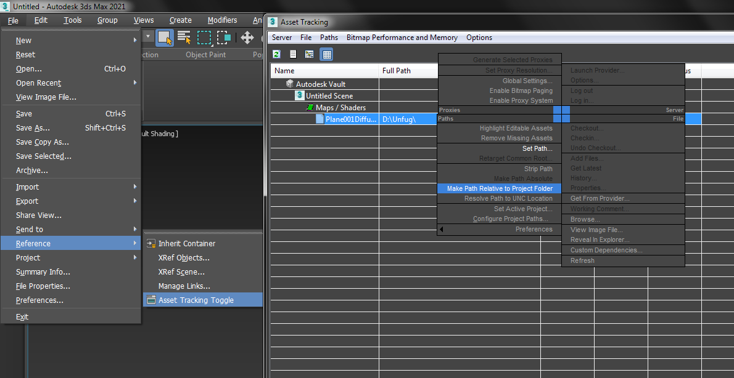734x378 pixels.
Task: Click the Refresh icon in Asset Tracking toolbar
Action: (x=276, y=54)
